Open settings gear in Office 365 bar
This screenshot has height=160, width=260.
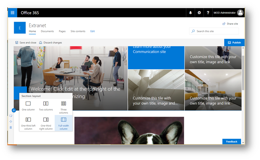[199, 13]
